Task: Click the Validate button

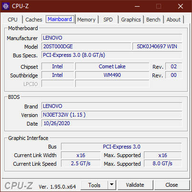Action: pyautogui.click(x=135, y=185)
